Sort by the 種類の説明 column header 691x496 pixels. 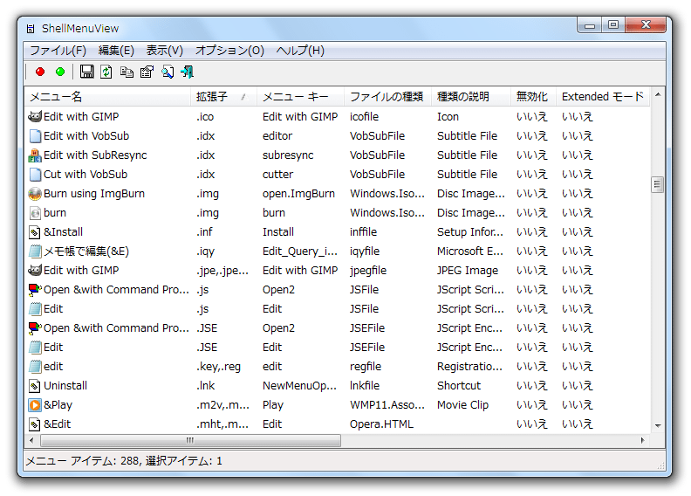pyautogui.click(x=471, y=97)
